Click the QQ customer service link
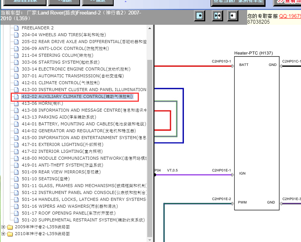 pos(290,16)
